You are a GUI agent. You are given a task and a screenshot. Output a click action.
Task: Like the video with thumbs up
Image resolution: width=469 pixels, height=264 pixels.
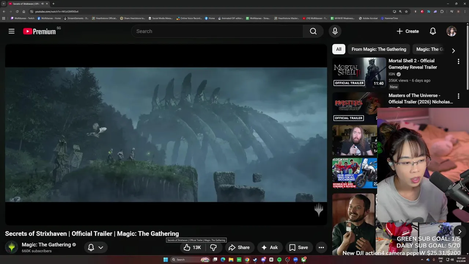pyautogui.click(x=192, y=247)
